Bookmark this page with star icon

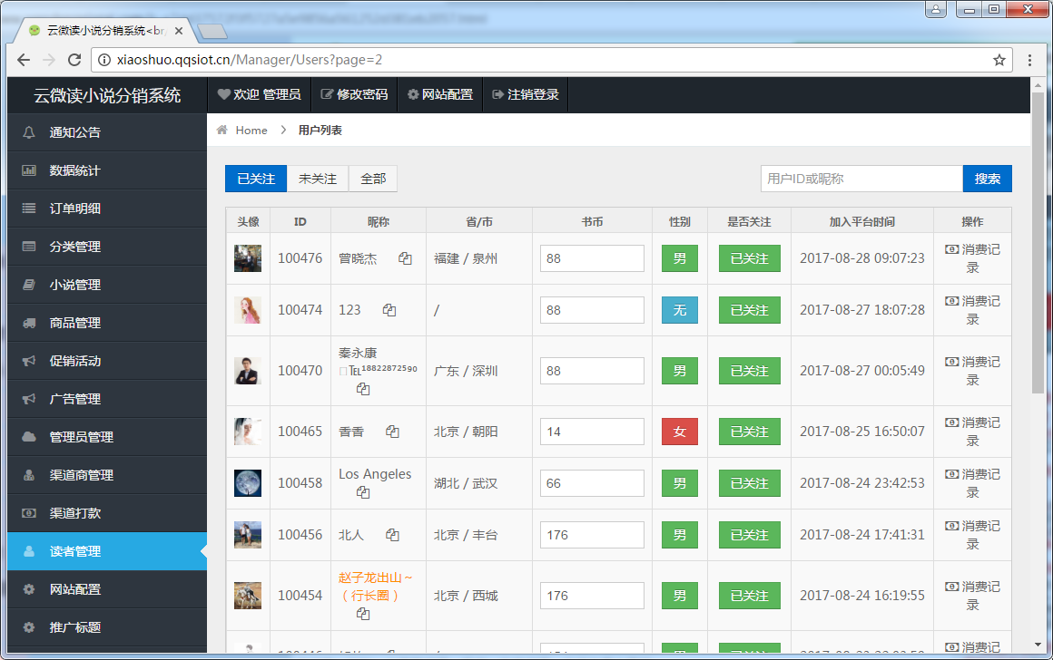point(999,60)
